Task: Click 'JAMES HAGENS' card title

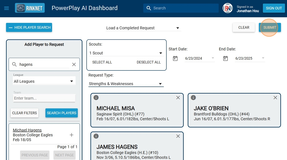Action: 117,147
